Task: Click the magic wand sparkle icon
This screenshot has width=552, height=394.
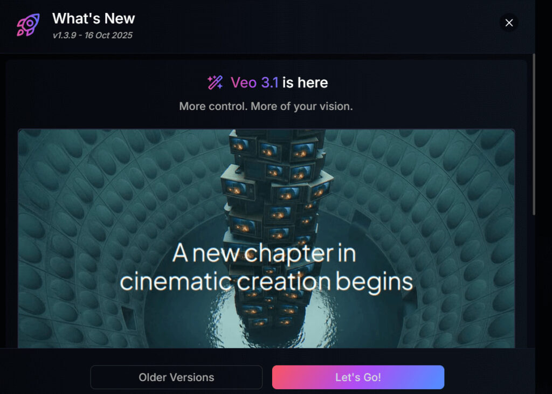Action: (x=215, y=83)
